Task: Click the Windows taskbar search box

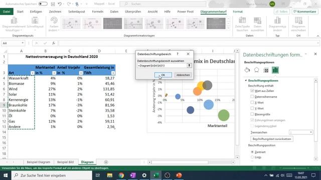Action: pyautogui.click(x=52, y=175)
